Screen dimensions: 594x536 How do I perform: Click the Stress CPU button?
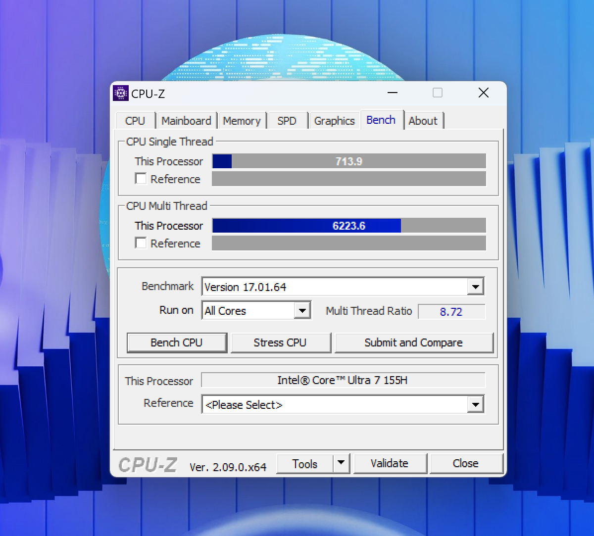pyautogui.click(x=280, y=342)
